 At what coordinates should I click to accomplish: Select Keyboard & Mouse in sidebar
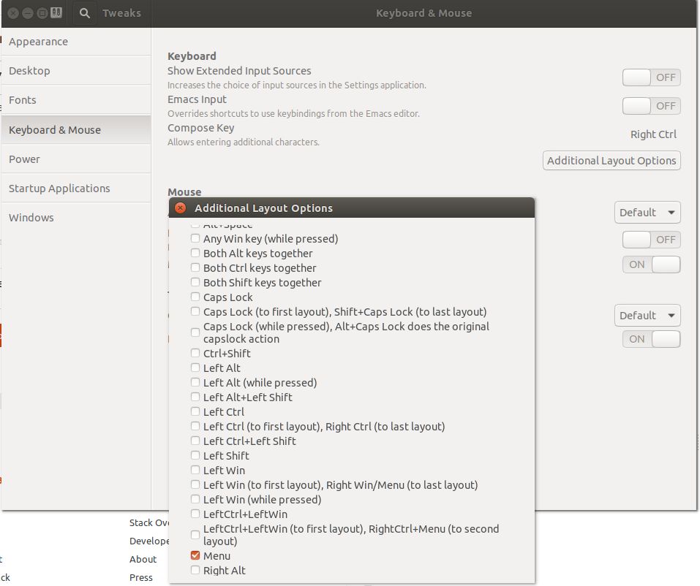[x=76, y=130]
